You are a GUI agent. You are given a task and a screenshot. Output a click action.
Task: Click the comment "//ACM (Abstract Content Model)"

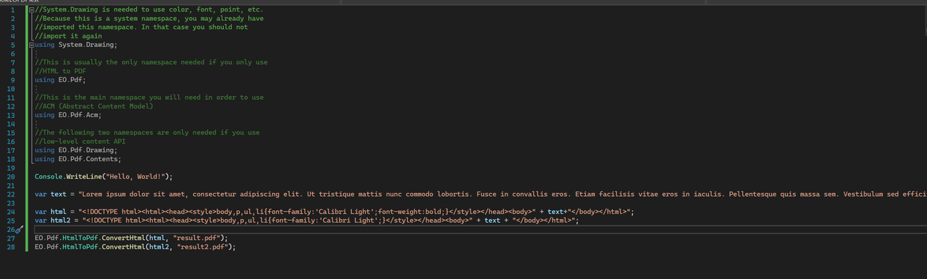[94, 106]
